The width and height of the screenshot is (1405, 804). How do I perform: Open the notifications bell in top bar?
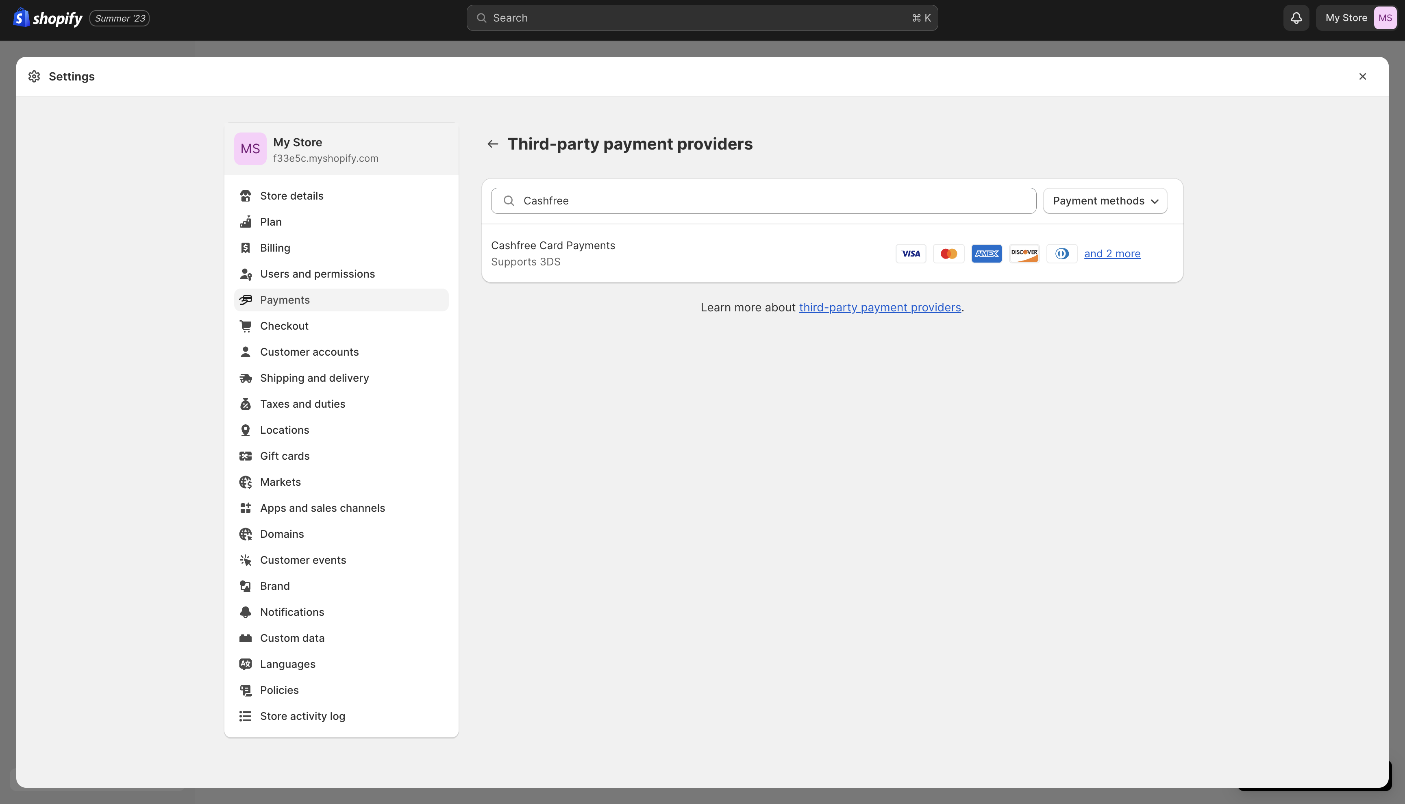(1296, 18)
